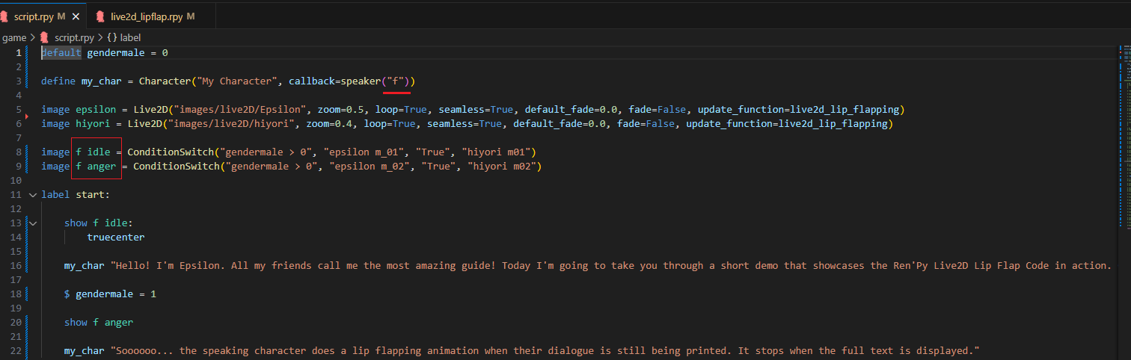Open the 'label' symbol breadcrumb
This screenshot has width=1131, height=360.
point(130,37)
